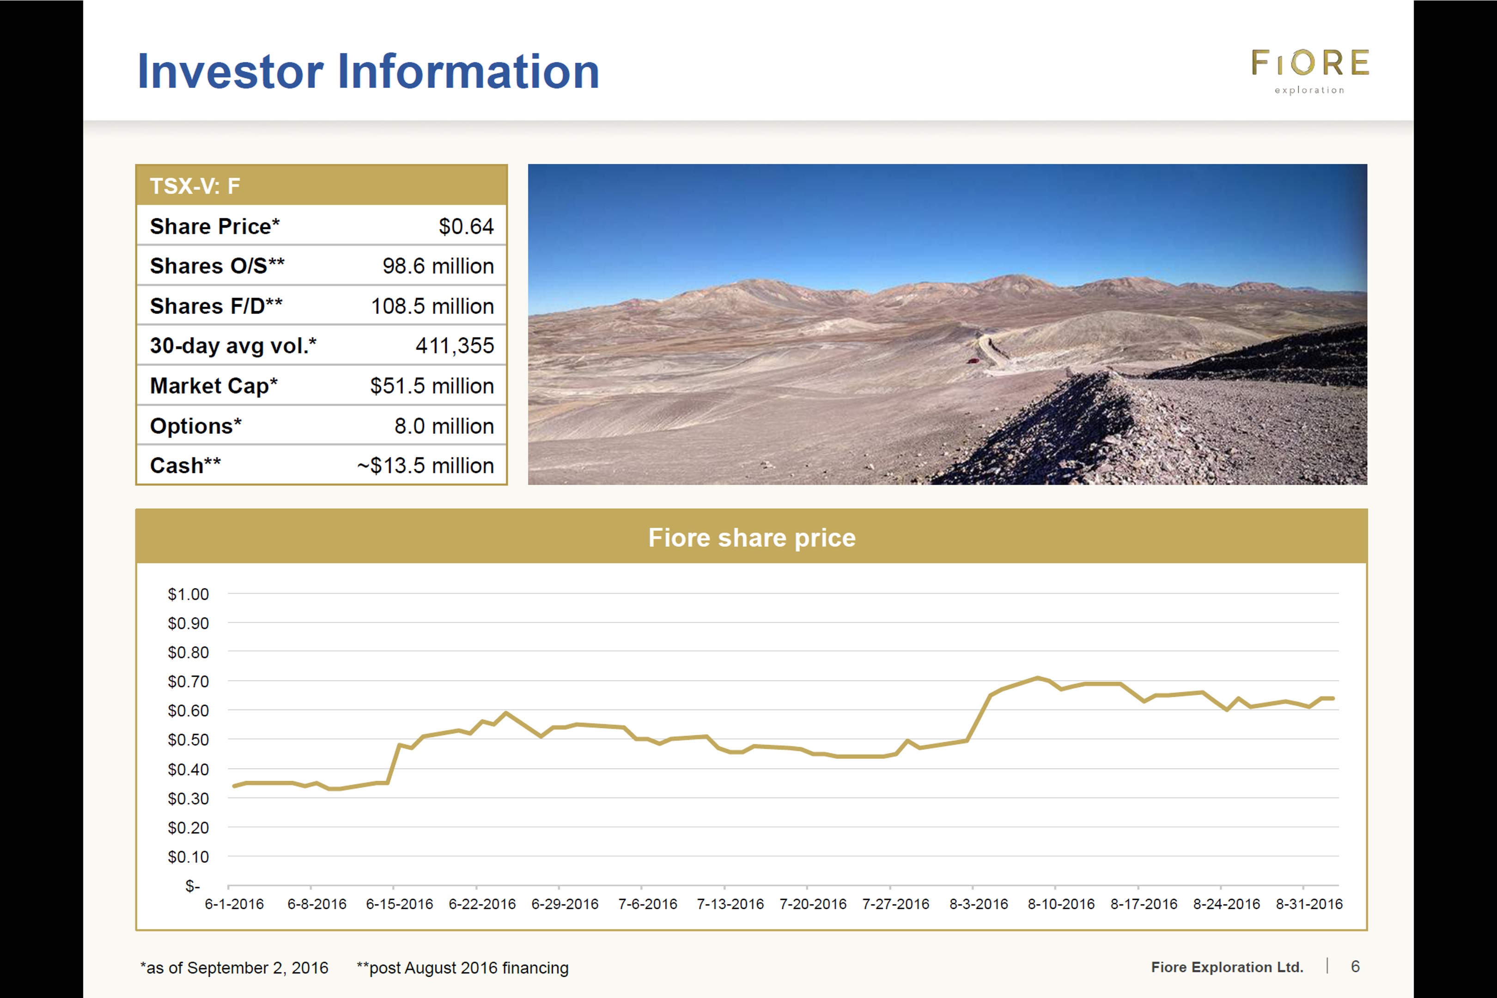Click the **post August 2016 financing footnote
The width and height of the screenshot is (1497, 998).
click(x=462, y=968)
